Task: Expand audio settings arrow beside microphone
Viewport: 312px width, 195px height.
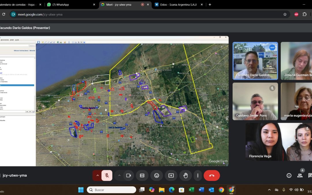Action: 97,176
